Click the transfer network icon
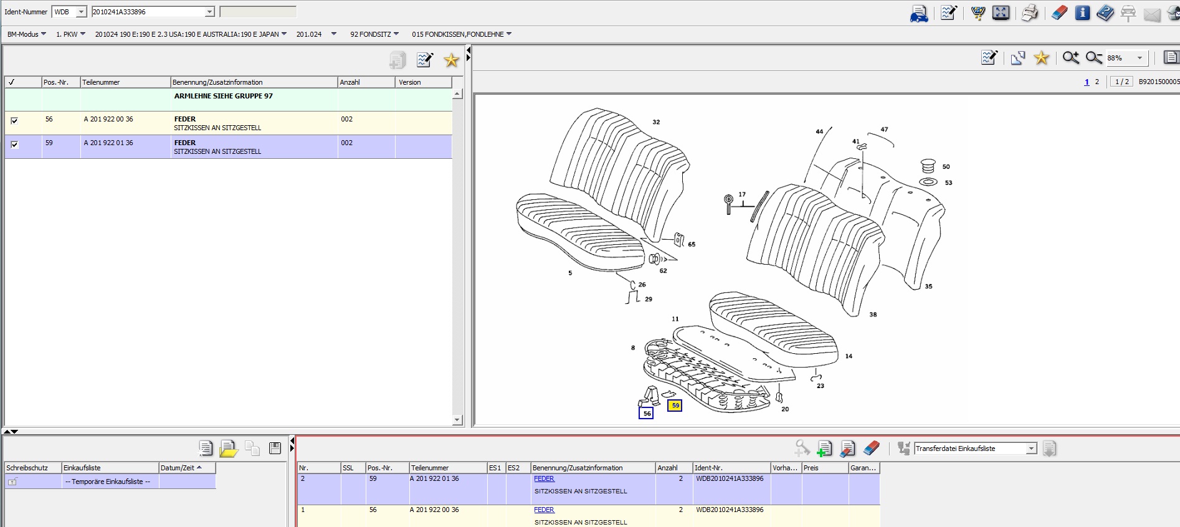 coord(904,448)
